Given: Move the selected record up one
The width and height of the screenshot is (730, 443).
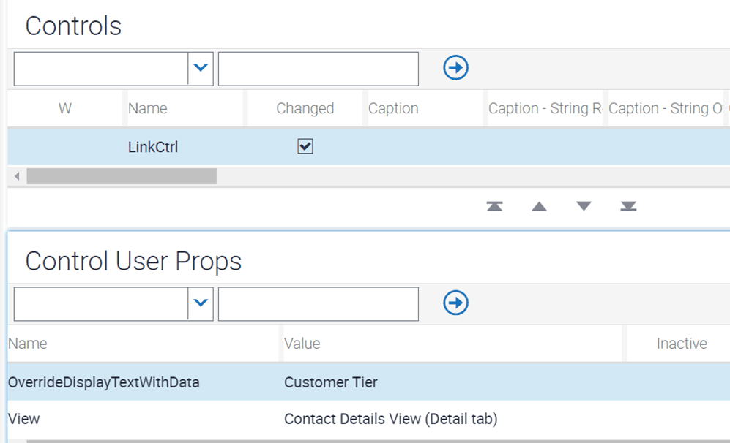Looking at the screenshot, I should pos(539,206).
